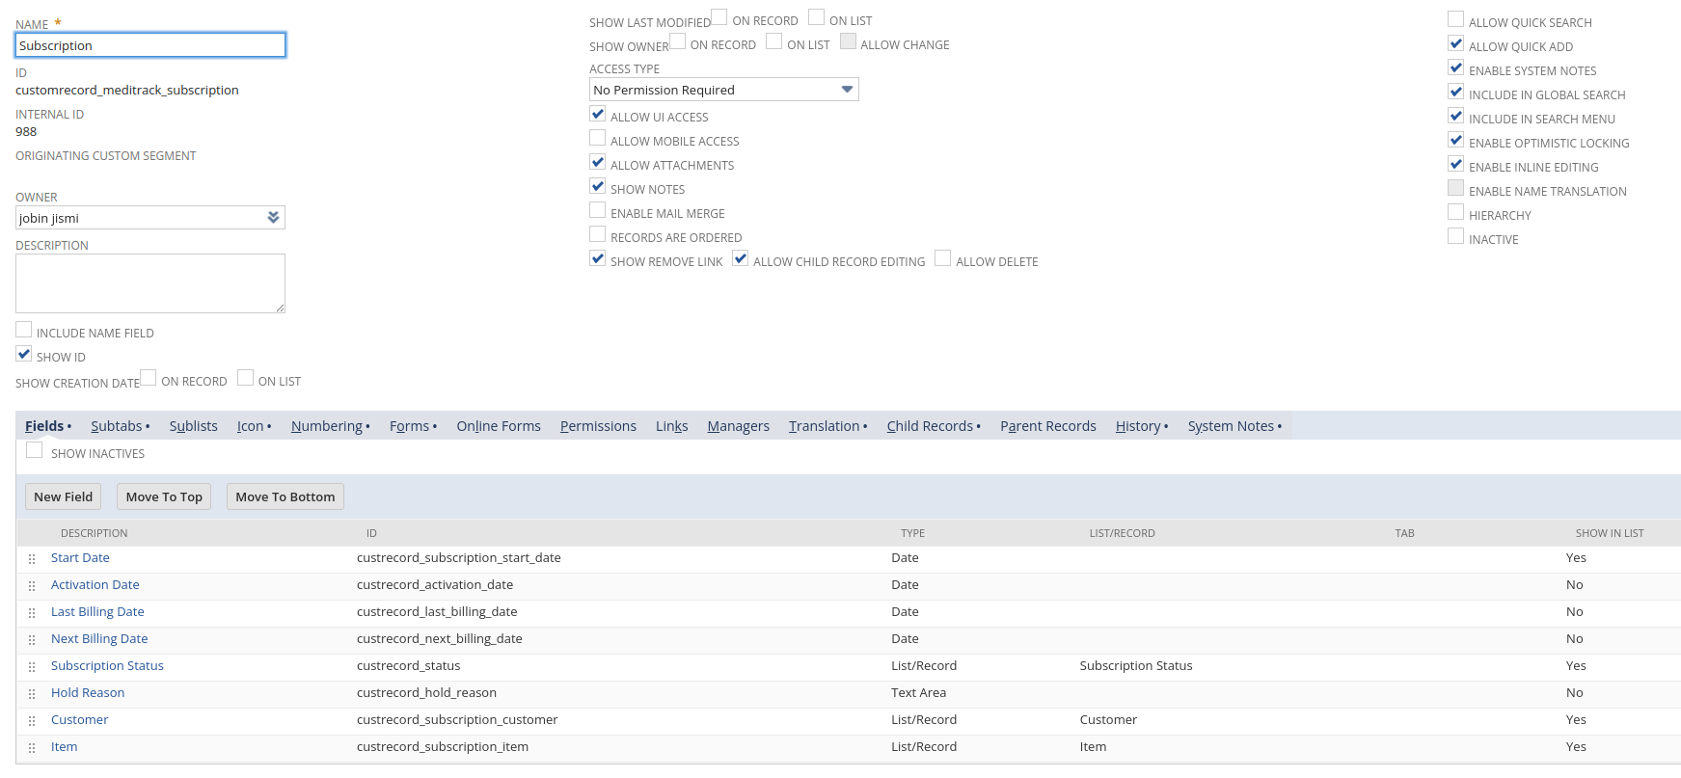Viewport: 1681px width, 778px height.
Task: Click drag handle icon beside Customer field
Action: pos(32,721)
